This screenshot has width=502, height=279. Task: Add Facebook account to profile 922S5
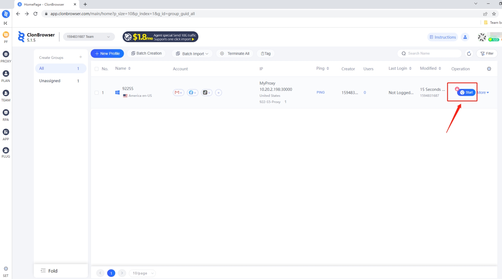pos(192,93)
